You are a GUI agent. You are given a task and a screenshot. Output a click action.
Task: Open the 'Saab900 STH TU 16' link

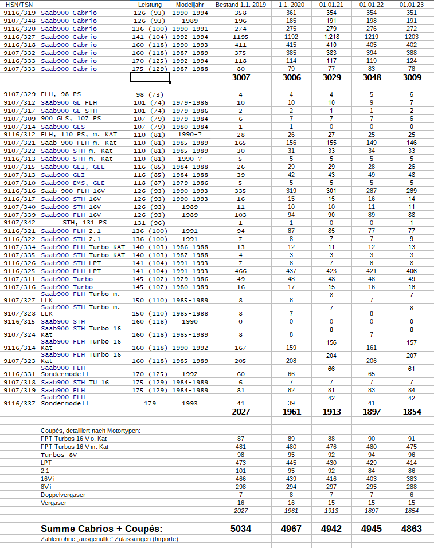75,383
